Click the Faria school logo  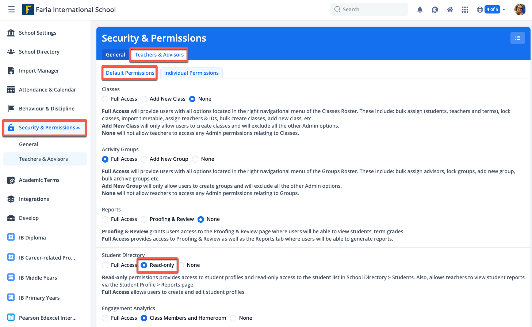click(x=28, y=9)
